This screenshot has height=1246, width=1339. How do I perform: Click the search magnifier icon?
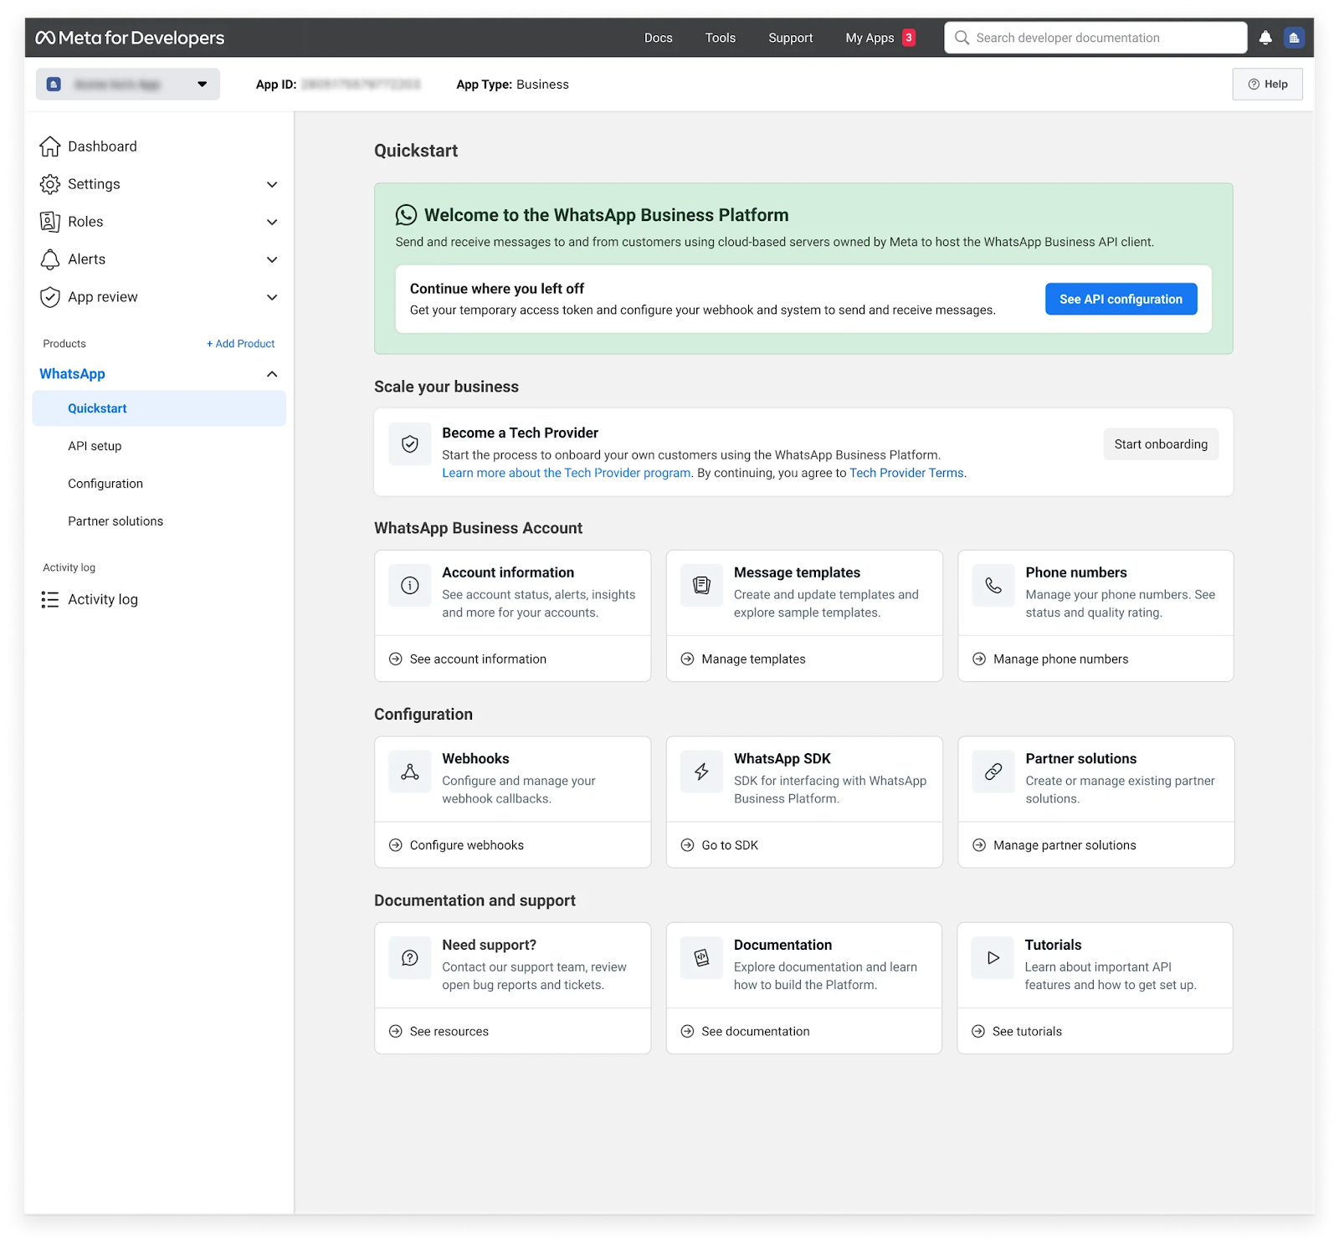pyautogui.click(x=962, y=38)
